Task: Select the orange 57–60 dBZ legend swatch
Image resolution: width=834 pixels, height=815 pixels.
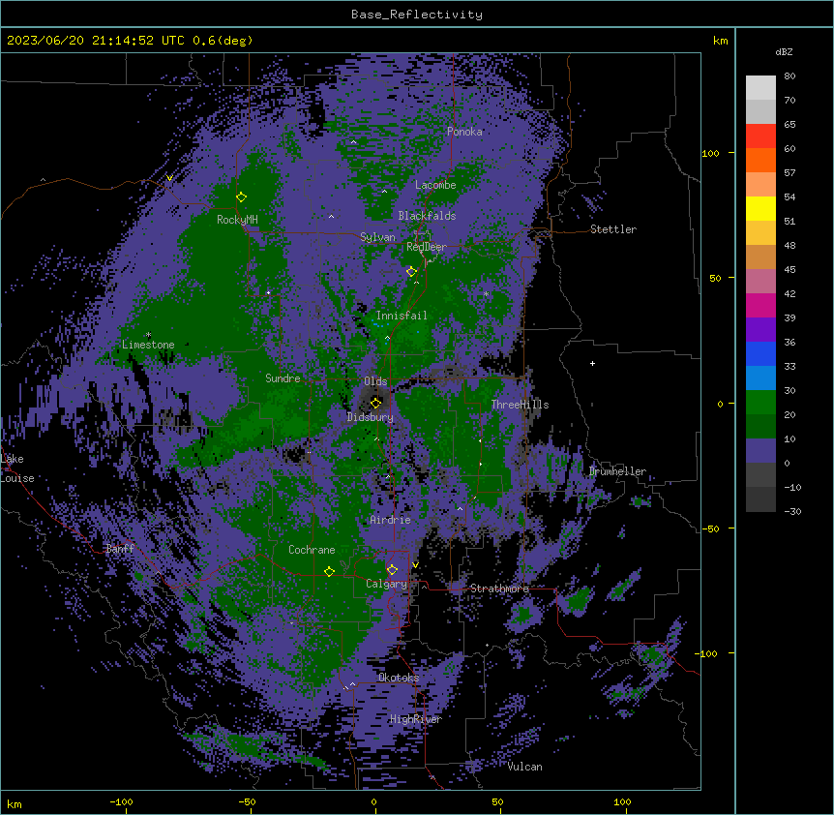Action: point(760,160)
